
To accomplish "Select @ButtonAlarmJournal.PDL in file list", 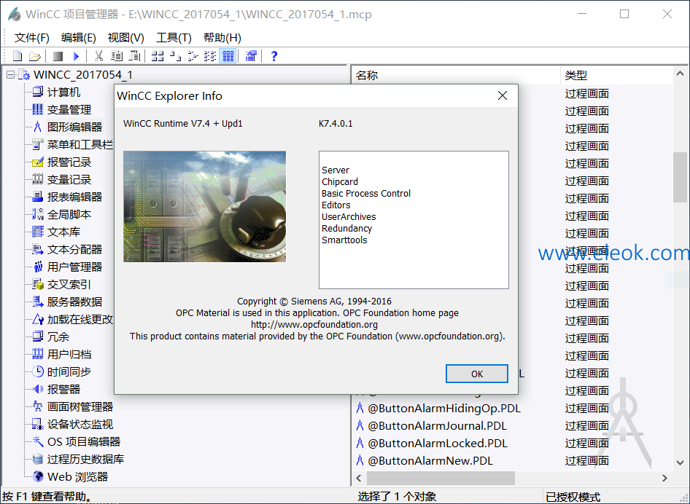I will tap(437, 426).
